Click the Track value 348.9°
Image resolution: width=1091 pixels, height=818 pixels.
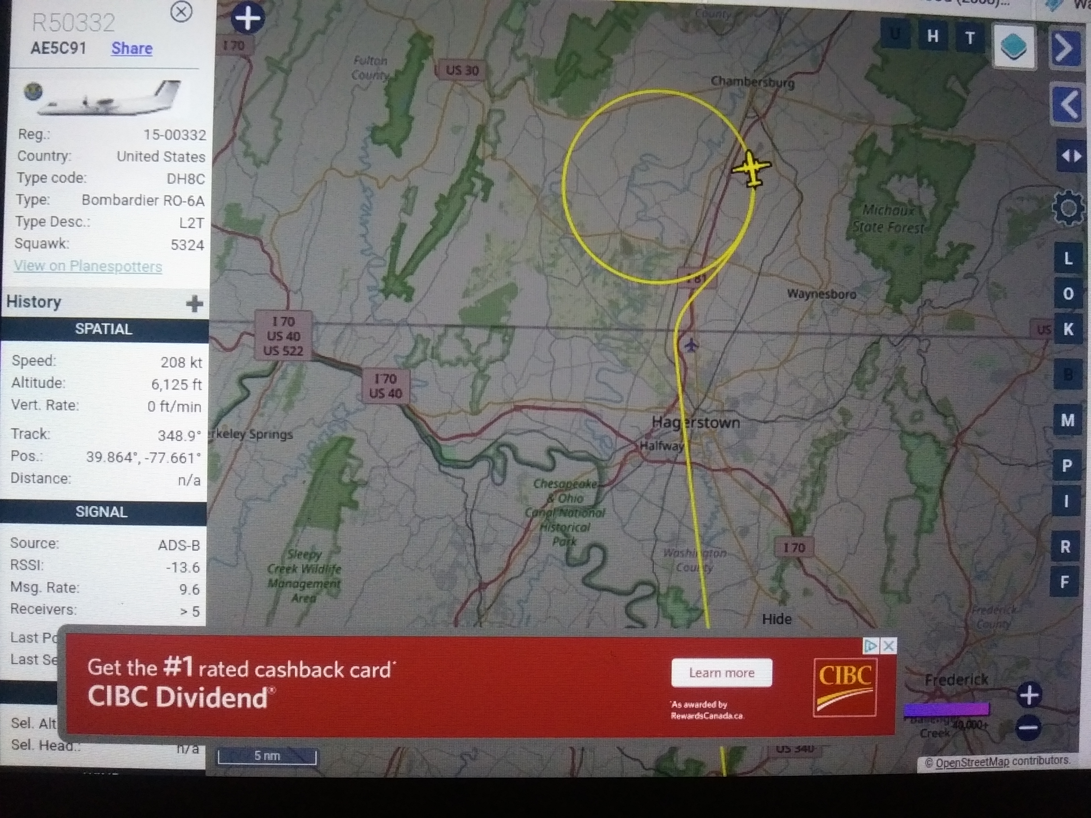(x=179, y=436)
